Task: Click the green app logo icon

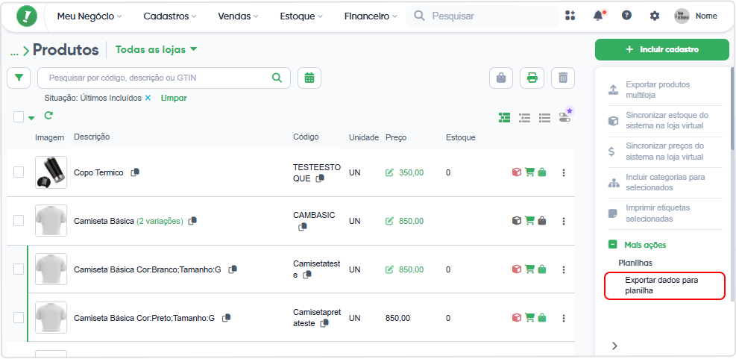Action: tap(26, 16)
